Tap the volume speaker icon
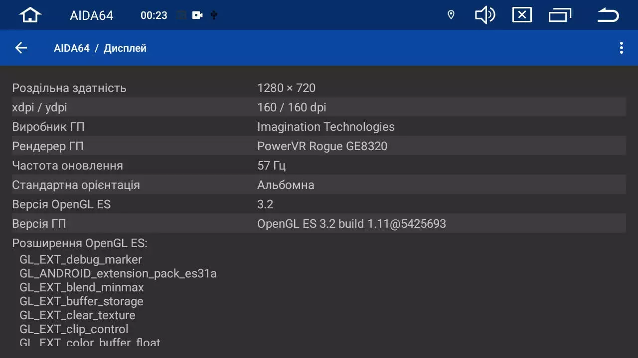 tap(484, 15)
